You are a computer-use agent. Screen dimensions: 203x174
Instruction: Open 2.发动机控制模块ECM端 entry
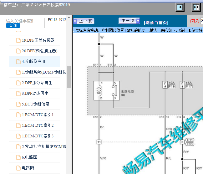(44, 146)
